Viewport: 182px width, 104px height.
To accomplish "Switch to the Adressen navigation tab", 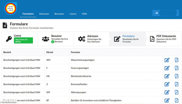I will tap(44, 14).
